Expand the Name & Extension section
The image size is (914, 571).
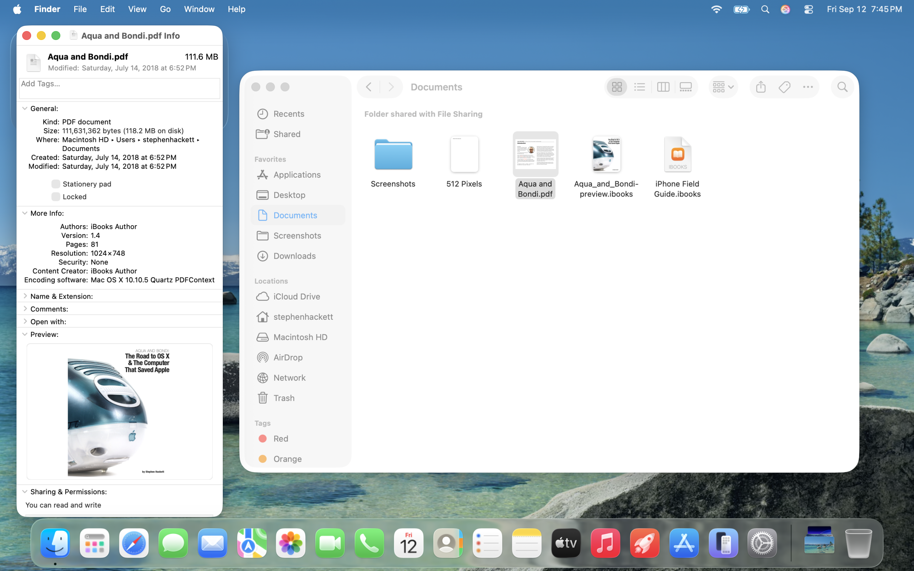point(25,296)
